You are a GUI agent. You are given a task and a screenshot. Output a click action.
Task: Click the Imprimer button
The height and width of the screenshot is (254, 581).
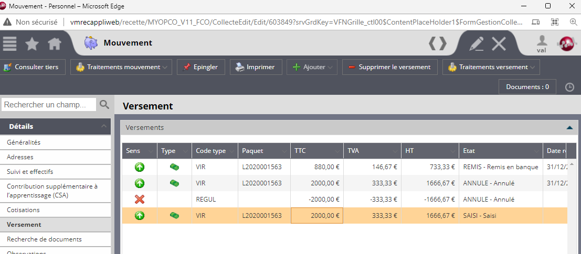256,67
